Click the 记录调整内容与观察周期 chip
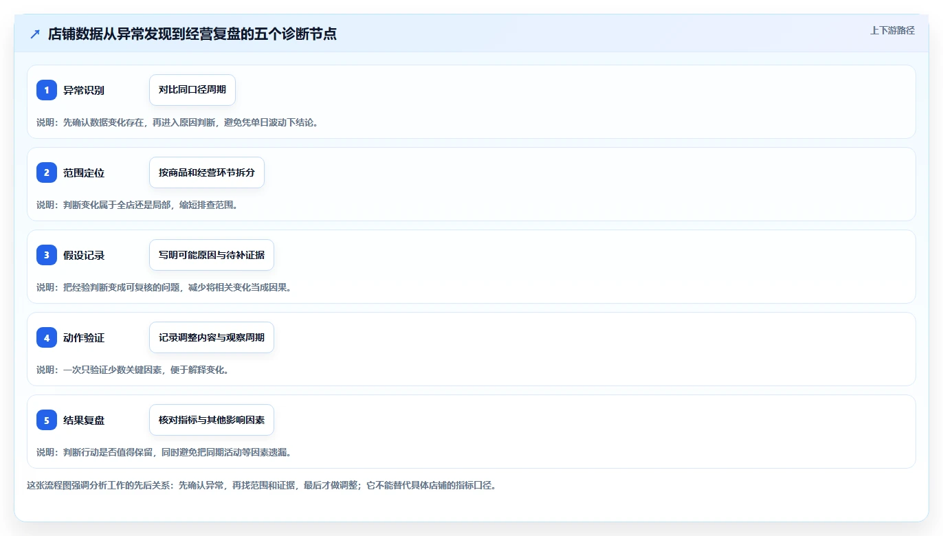Screen dimensions: 943x536 pos(212,337)
